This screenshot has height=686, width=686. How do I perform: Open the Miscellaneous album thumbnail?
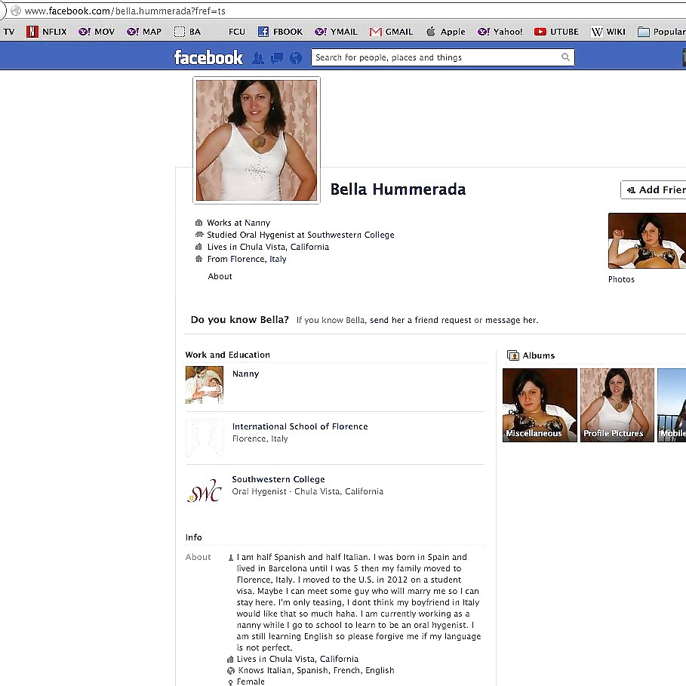tap(540, 405)
